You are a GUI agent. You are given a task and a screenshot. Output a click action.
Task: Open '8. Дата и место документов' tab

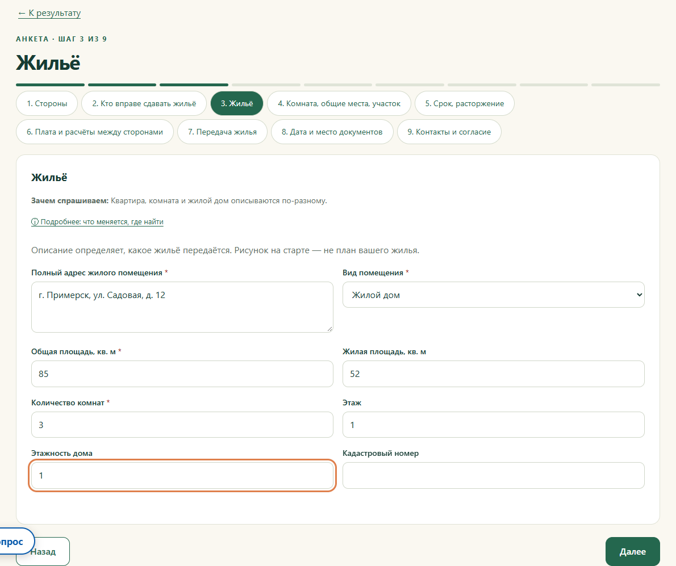coord(332,132)
